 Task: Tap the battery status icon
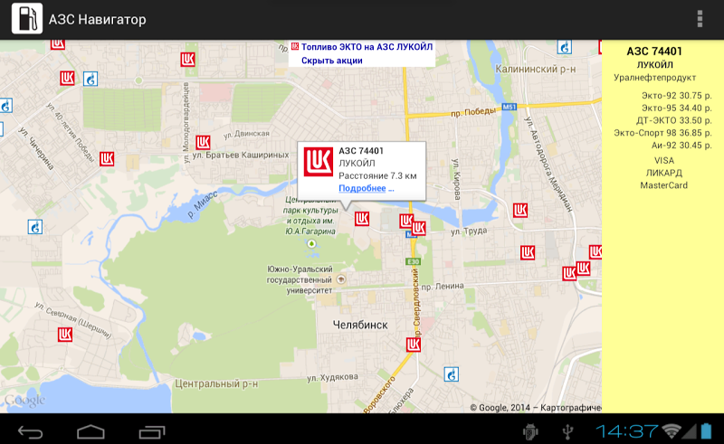[x=706, y=431]
